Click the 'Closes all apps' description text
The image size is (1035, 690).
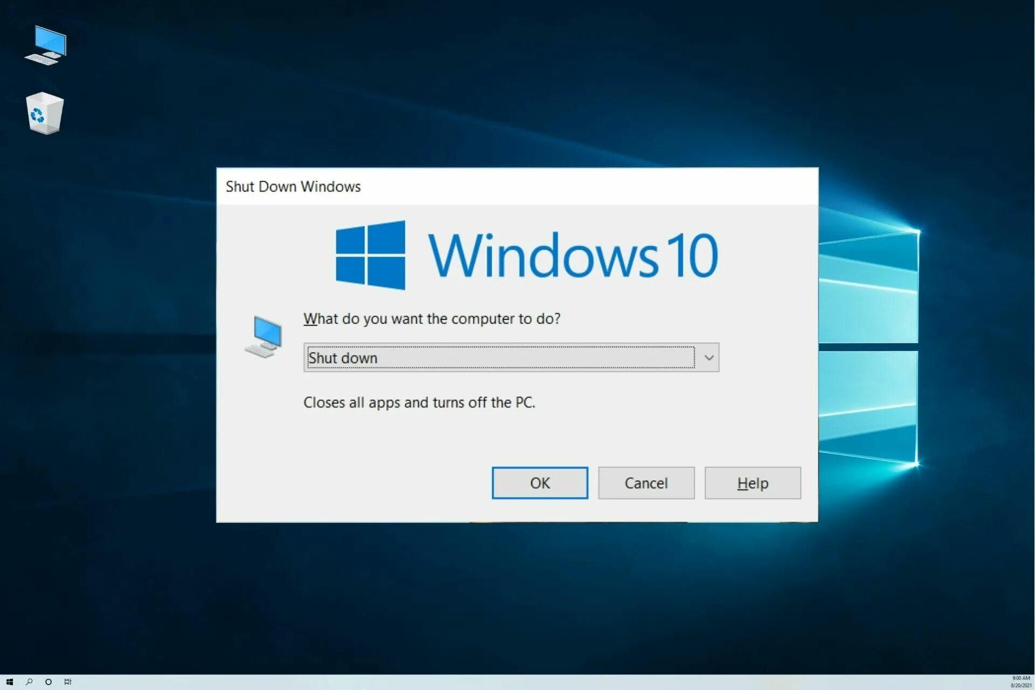tap(419, 403)
